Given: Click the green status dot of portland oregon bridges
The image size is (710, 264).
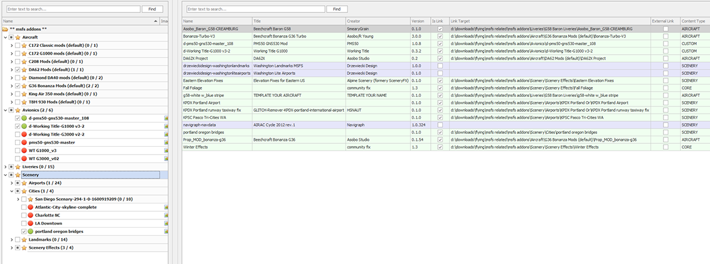Looking at the screenshot, I should point(31,231).
